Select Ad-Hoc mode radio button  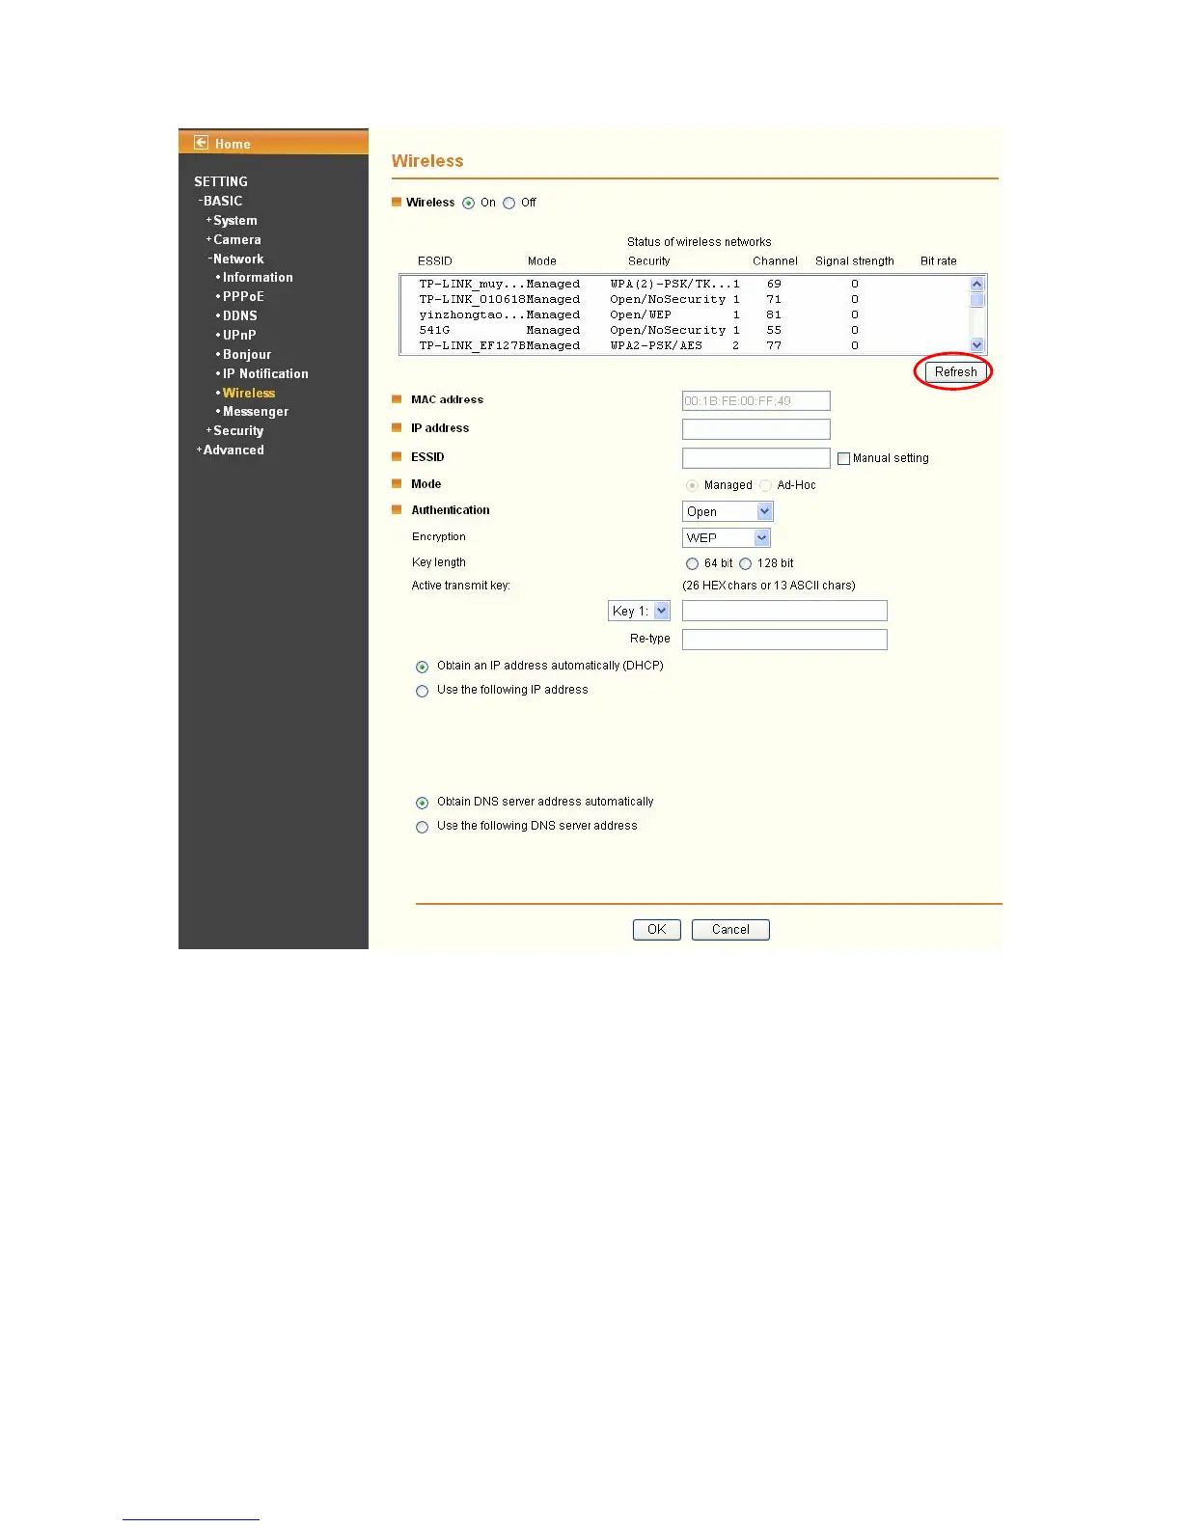pyautogui.click(x=765, y=485)
